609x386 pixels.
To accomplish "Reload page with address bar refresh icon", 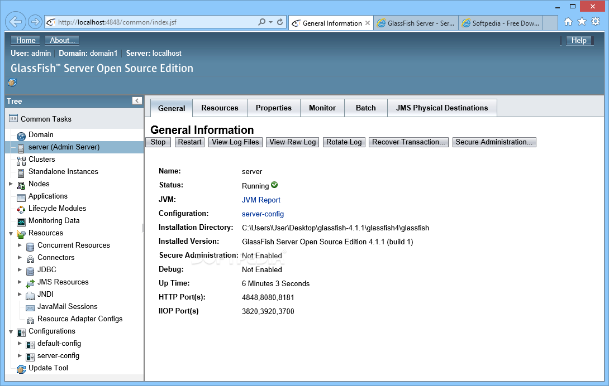I will [x=280, y=22].
